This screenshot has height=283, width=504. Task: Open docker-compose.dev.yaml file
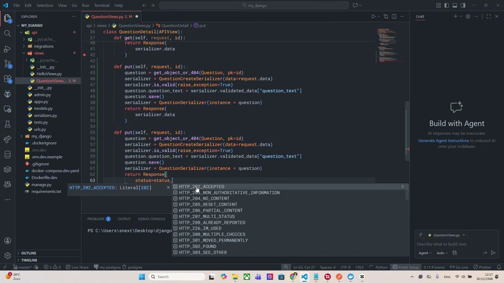pos(55,171)
